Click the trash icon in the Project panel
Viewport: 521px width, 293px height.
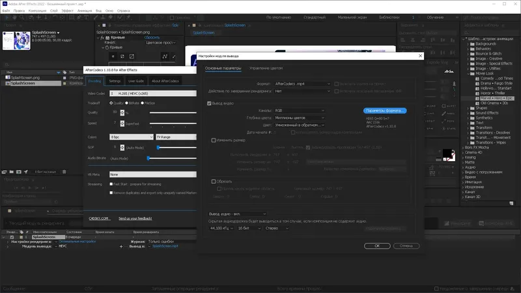(x=64, y=172)
